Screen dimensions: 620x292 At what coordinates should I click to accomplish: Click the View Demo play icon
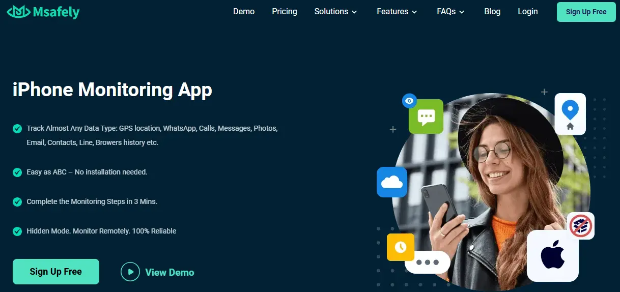(x=130, y=272)
